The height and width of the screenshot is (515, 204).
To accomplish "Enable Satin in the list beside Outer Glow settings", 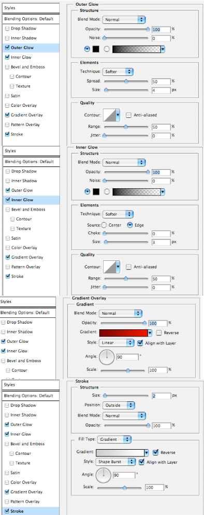I will (x=8, y=96).
